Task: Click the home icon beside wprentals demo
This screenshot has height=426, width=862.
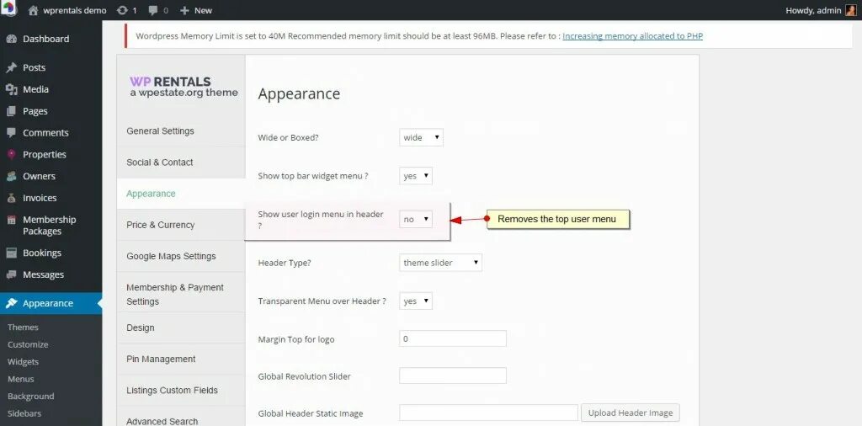Action: click(x=34, y=10)
